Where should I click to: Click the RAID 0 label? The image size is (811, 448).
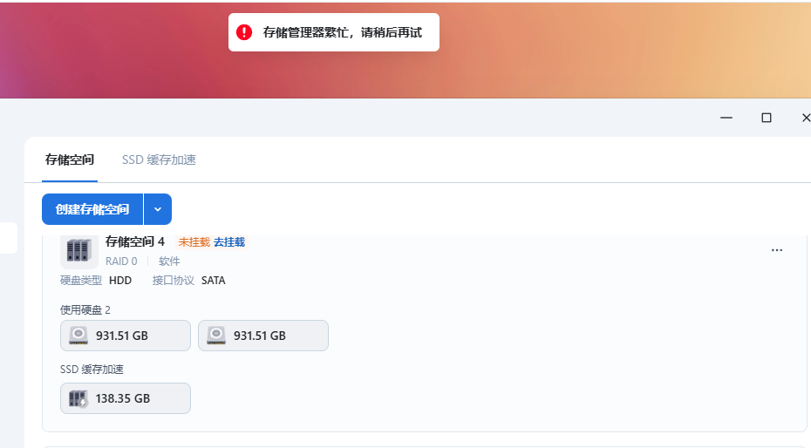[121, 261]
